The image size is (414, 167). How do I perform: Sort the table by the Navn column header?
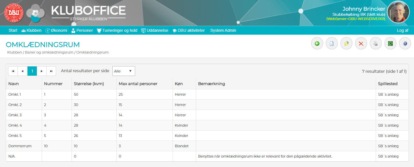point(14,84)
